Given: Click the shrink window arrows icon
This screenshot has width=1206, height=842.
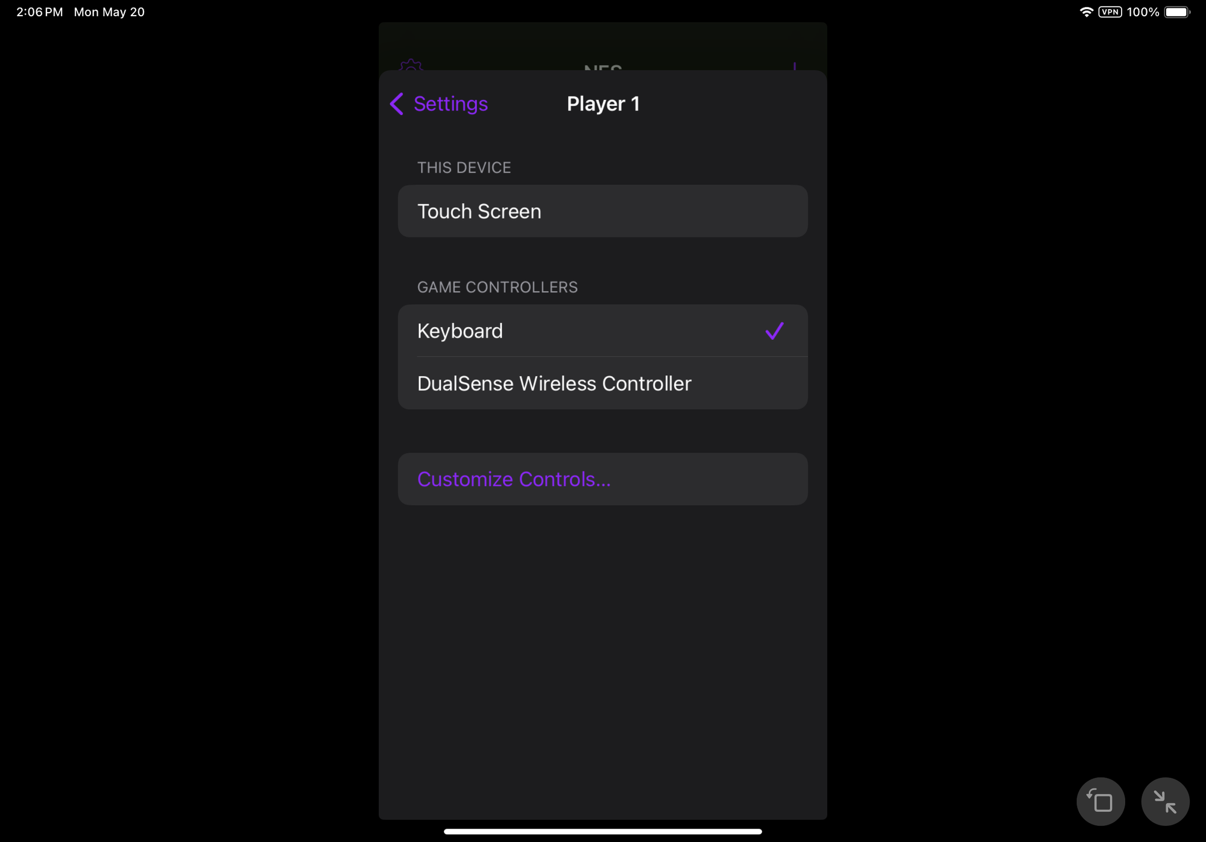Looking at the screenshot, I should (x=1165, y=802).
